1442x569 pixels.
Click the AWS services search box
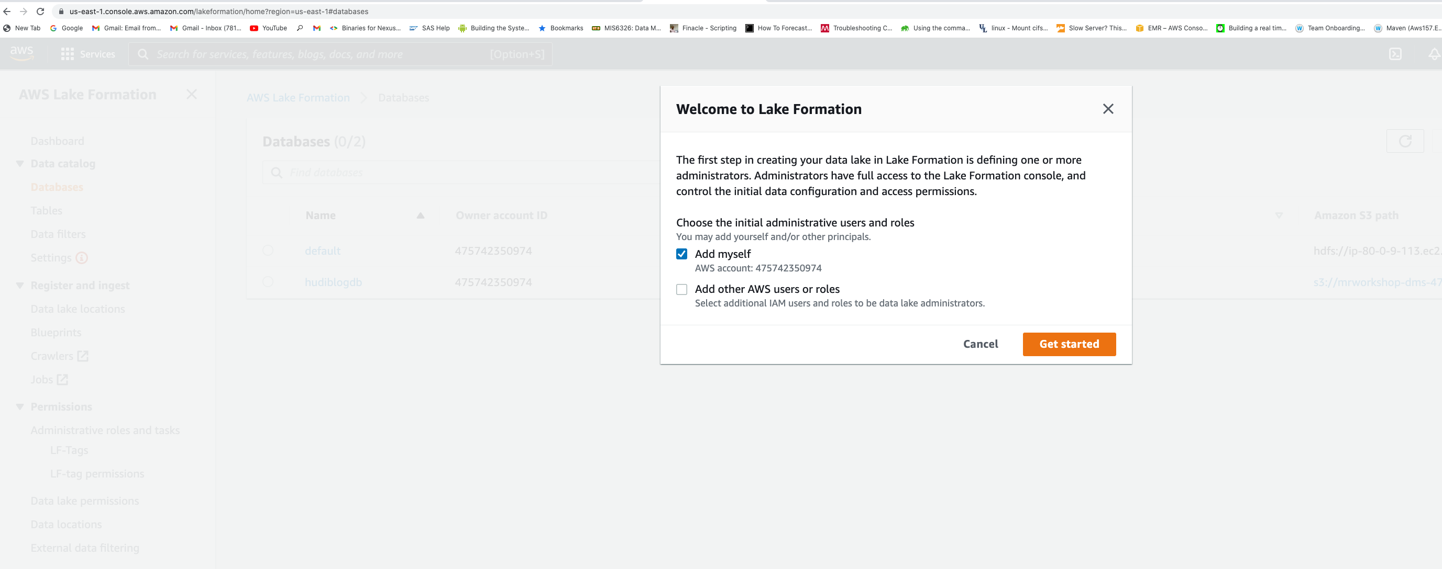(340, 54)
